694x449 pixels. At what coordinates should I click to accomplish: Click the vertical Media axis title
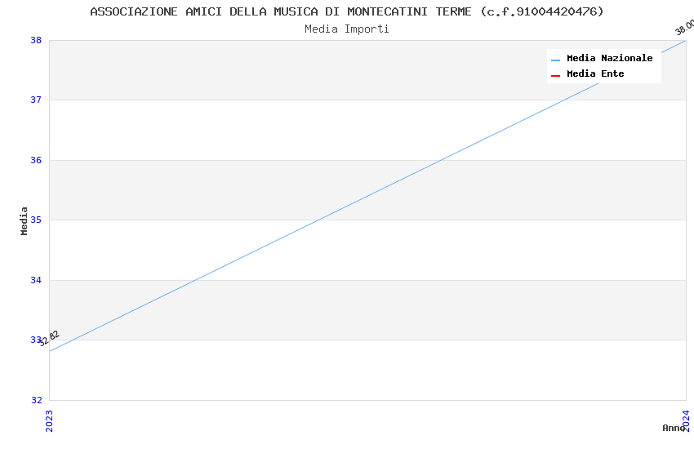pyautogui.click(x=24, y=220)
